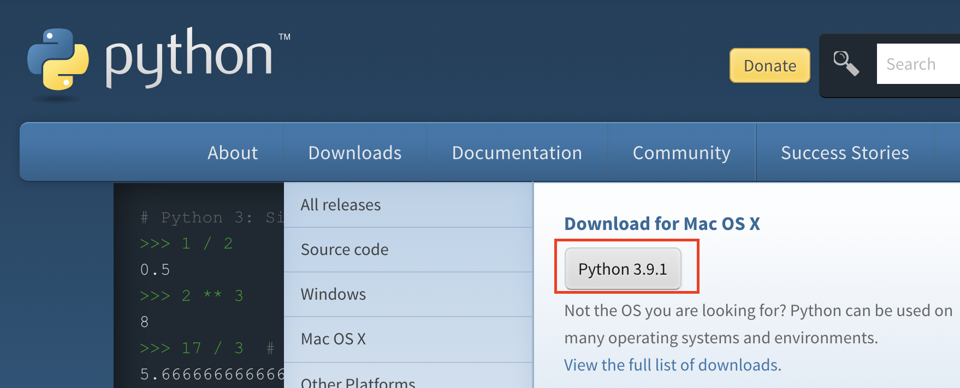Open the About menu
Viewport: 960px width, 388px height.
coord(233,153)
